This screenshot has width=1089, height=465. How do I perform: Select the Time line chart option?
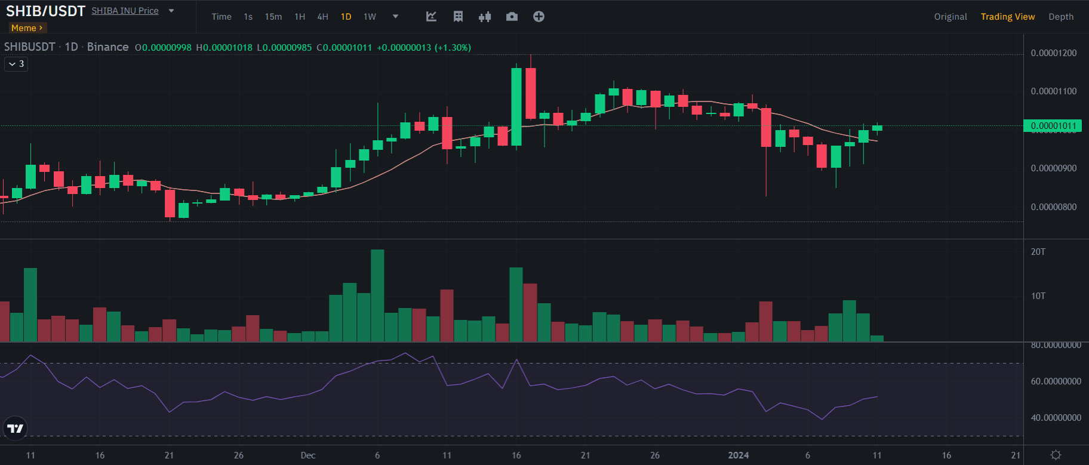pos(221,17)
